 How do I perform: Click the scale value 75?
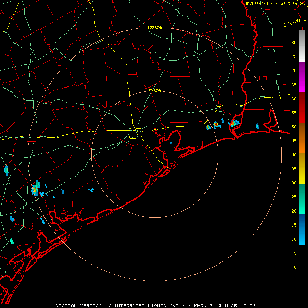tap(294, 56)
